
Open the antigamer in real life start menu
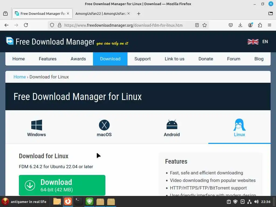click(x=24, y=202)
